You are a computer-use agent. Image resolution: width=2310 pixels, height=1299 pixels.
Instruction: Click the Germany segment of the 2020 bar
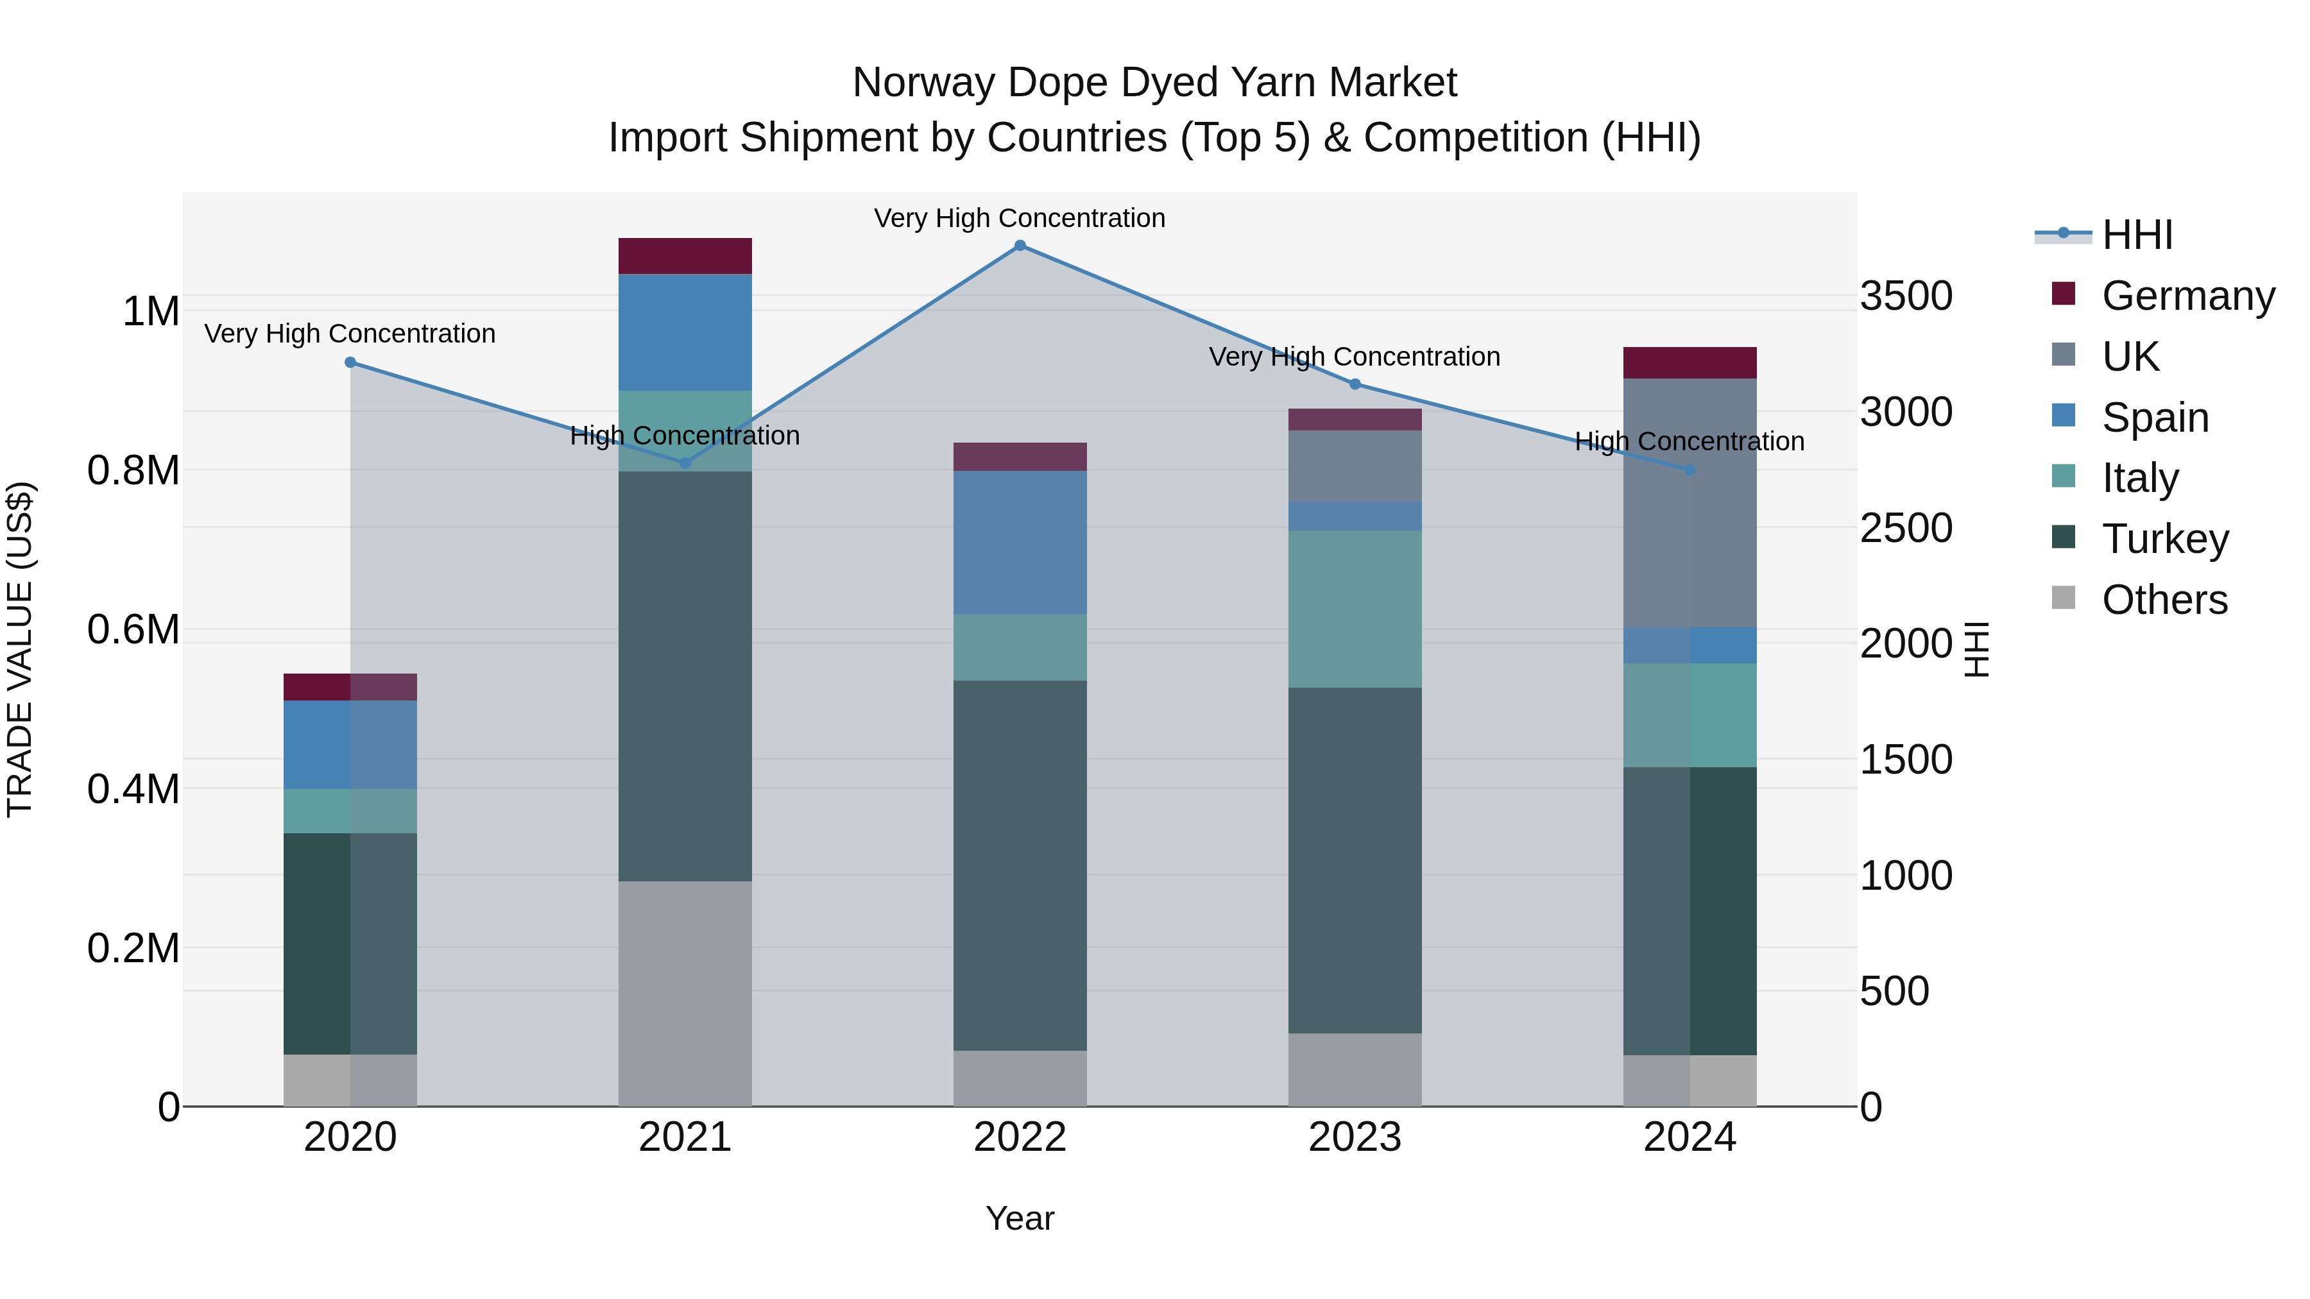point(350,686)
